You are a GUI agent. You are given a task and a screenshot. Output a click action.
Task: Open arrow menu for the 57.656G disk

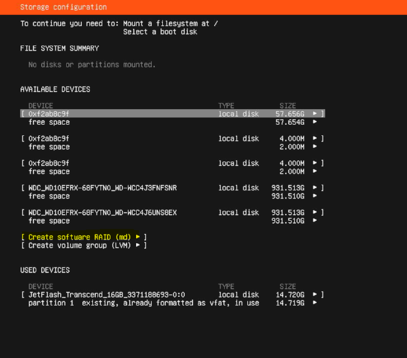click(315, 114)
